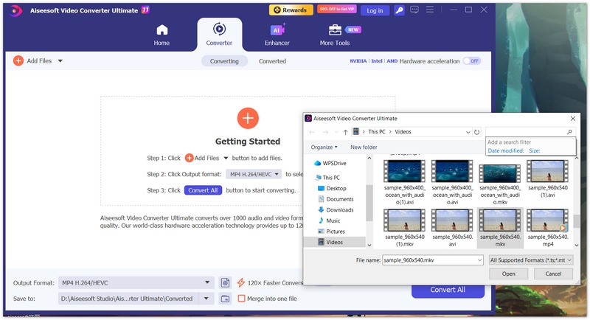Select WPSDrive in the navigation pane

[x=330, y=163]
